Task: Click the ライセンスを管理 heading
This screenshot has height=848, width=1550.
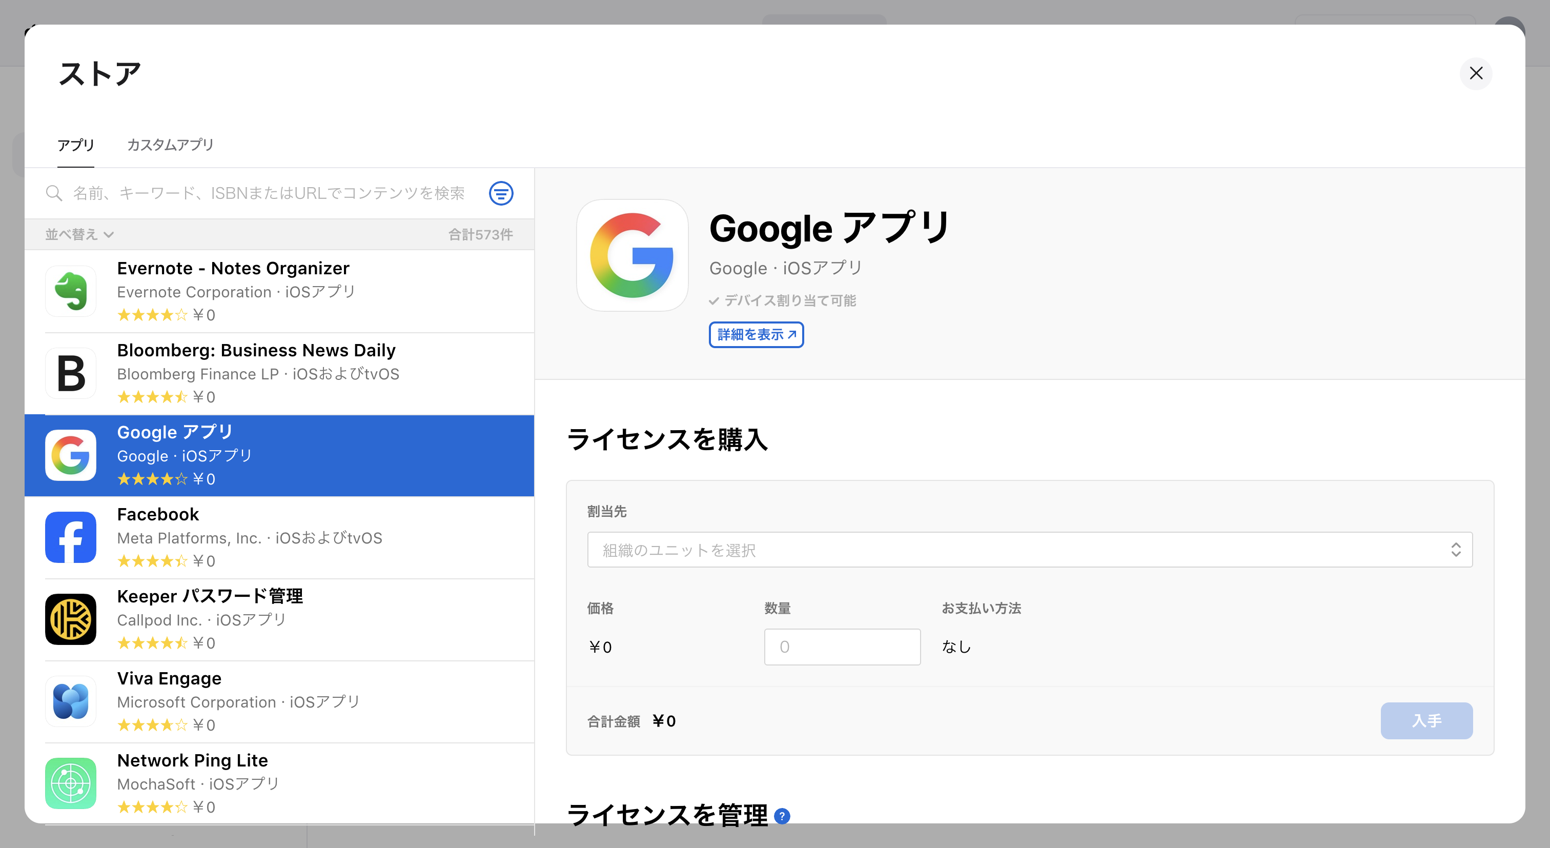Action: click(x=667, y=816)
